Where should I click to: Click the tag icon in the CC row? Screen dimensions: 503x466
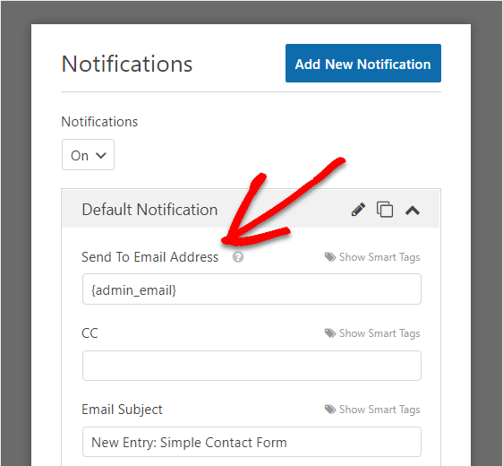click(330, 333)
